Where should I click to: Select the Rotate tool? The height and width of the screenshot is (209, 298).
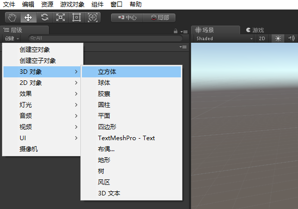click(44, 18)
